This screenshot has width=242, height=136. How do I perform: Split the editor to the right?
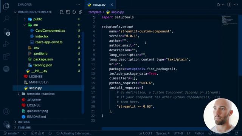coord(230,5)
